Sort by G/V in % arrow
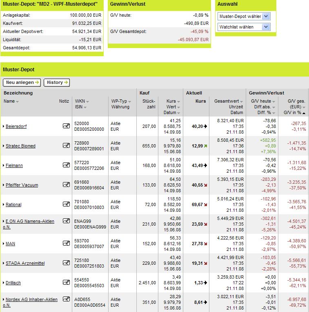The width and height of the screenshot is (309, 312). [x=304, y=113]
